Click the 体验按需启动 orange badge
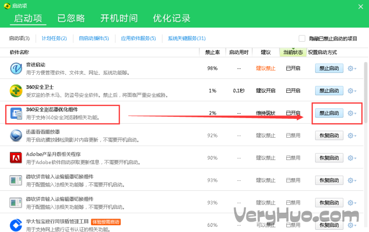The width and height of the screenshot is (369, 232). tap(106, 222)
